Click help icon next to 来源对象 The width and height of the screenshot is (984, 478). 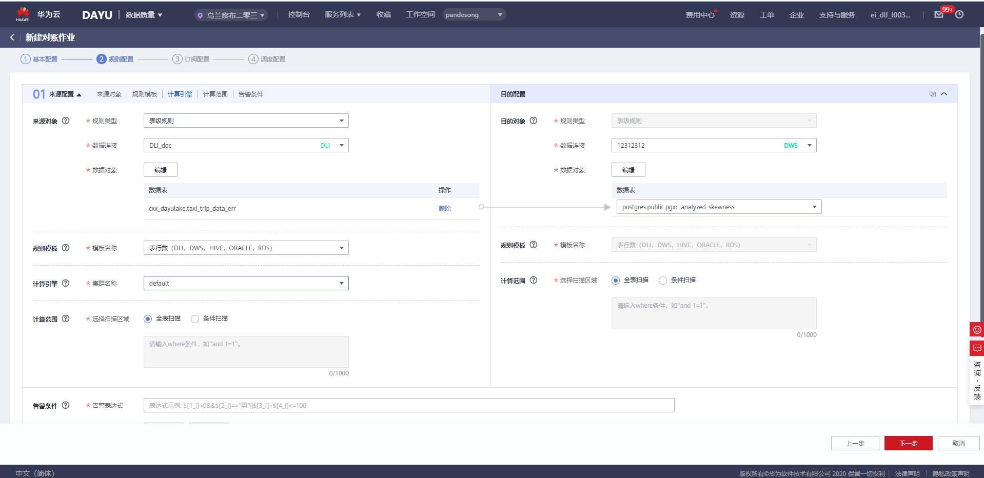(66, 121)
